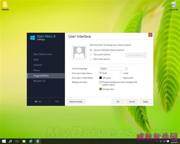
Task: Pick the Left panel black font color
Action: [x=100, y=78]
